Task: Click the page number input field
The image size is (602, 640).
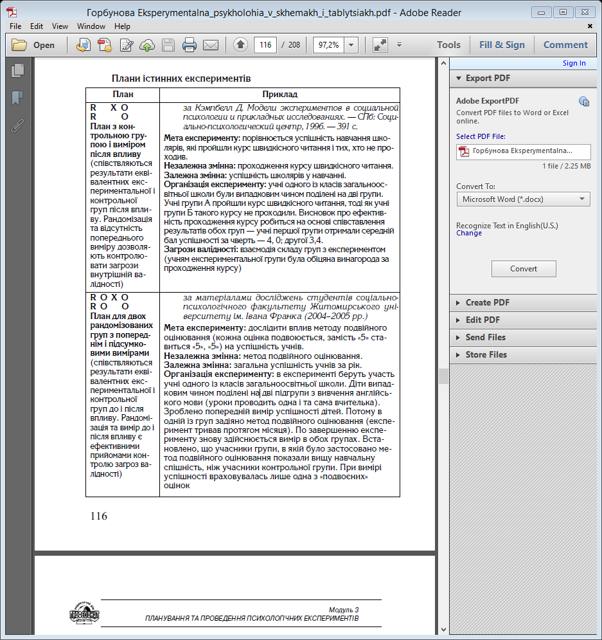Action: click(265, 45)
